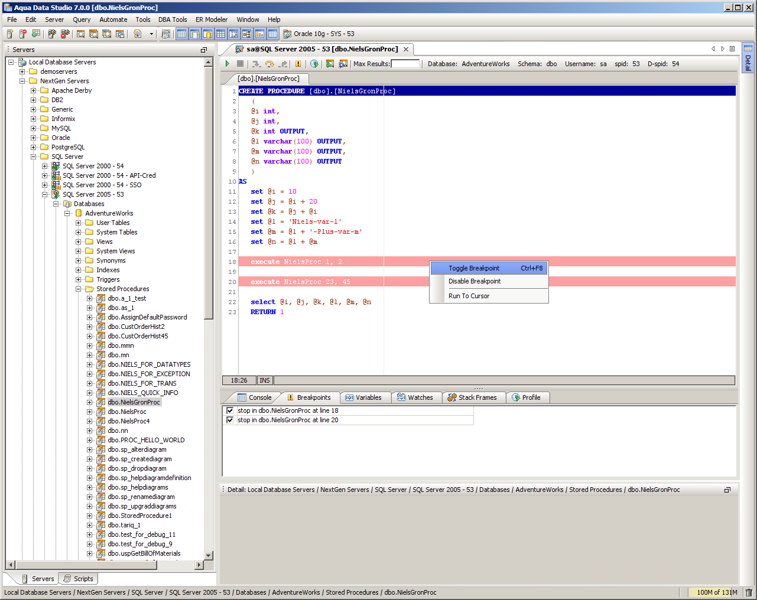
Task: Click the Oracle 10g - SYS - 53 toolbar button
Action: pos(319,34)
